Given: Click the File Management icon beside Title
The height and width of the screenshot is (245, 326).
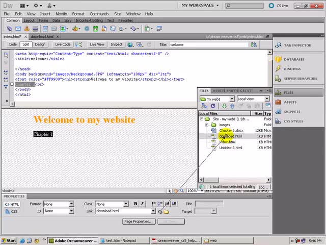Looking at the screenshot, I should (x=254, y=44).
